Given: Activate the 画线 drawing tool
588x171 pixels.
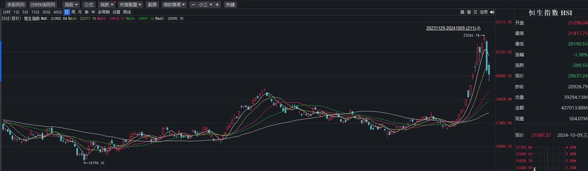Looking at the screenshot, I should (127, 12).
